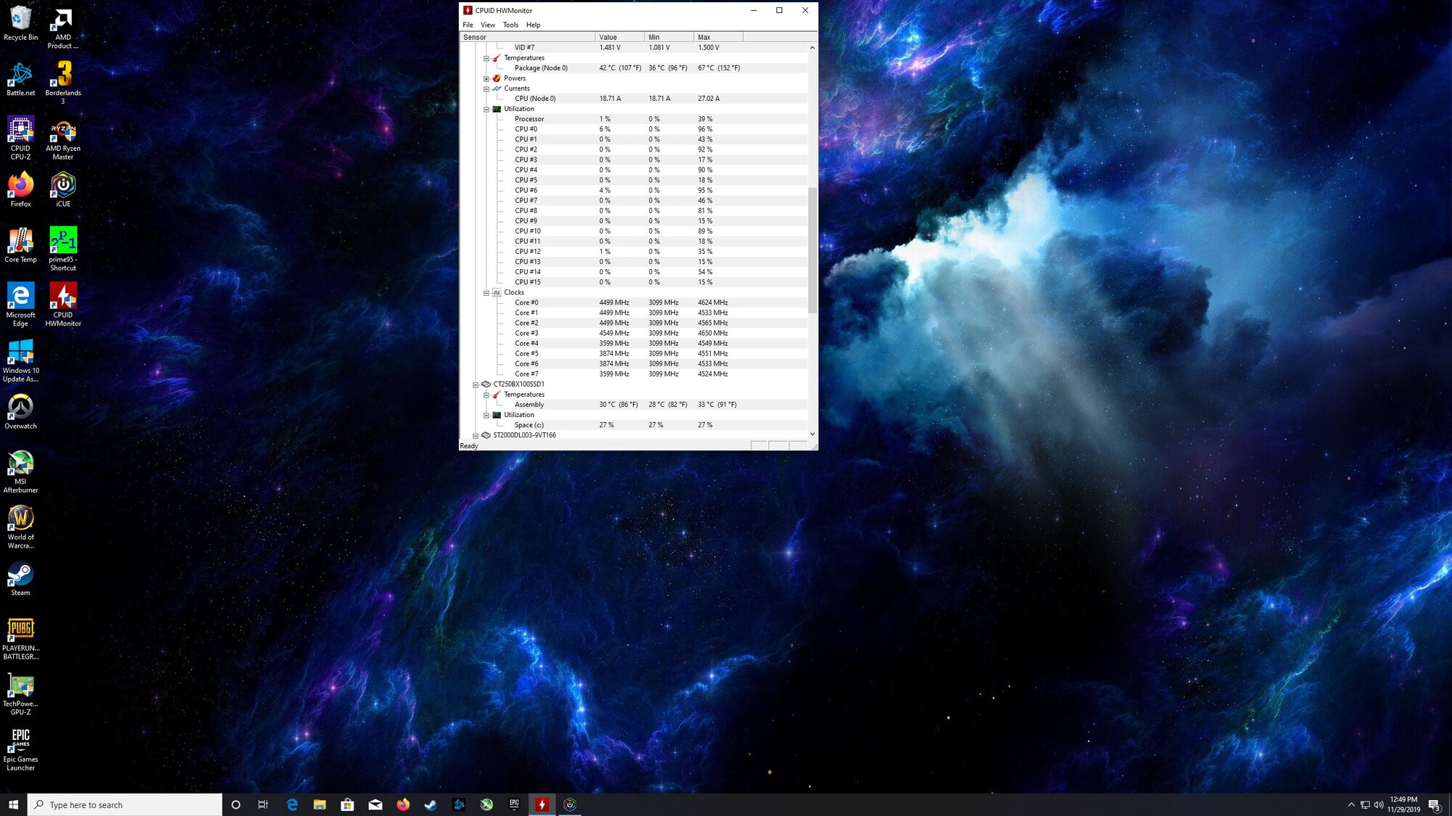Collapse the Utilization tree node
This screenshot has height=816, width=1452.
point(486,110)
